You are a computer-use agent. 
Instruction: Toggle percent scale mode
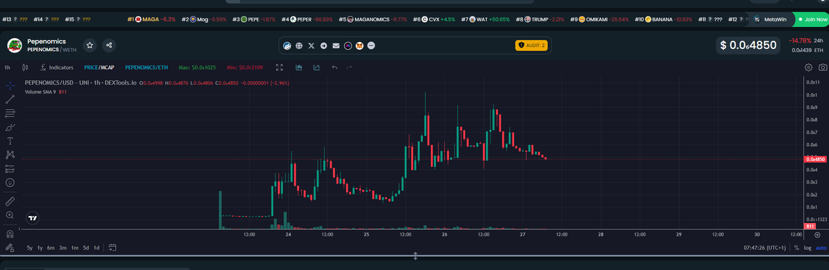pos(797,247)
